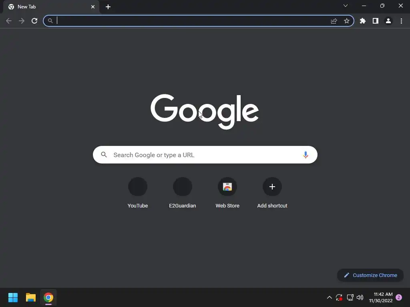Open File Explorer from the taskbar
This screenshot has height=307, width=410.
click(x=30, y=297)
